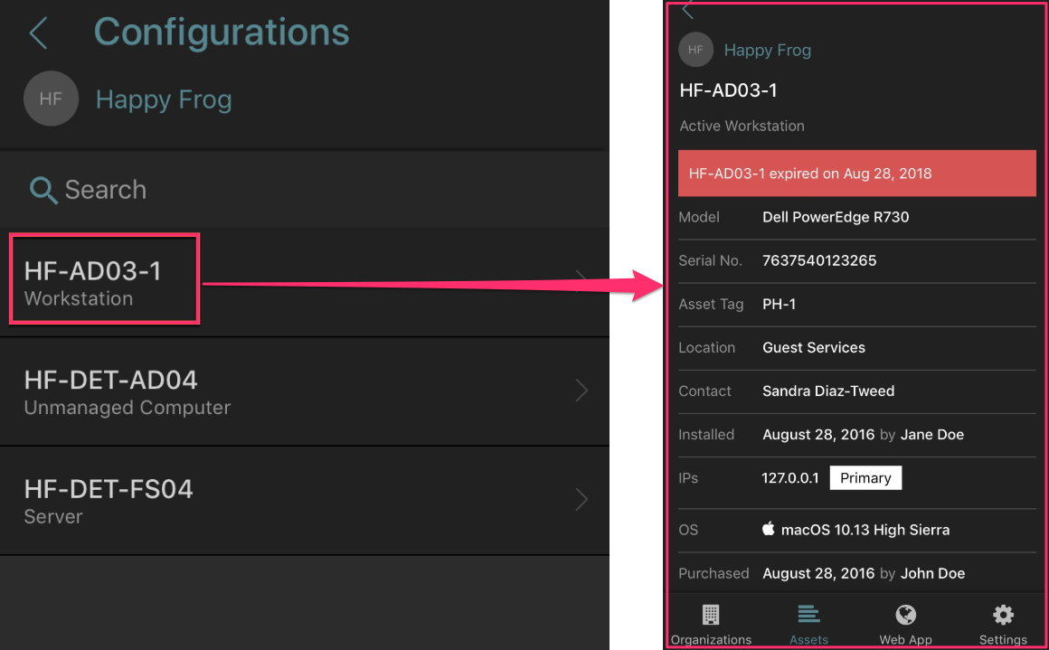1049x650 pixels.
Task: Open the Settings gear icon
Action: [1003, 616]
